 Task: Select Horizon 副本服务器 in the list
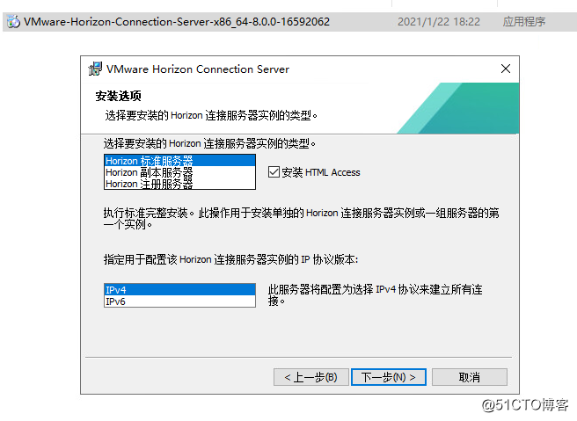pos(179,172)
